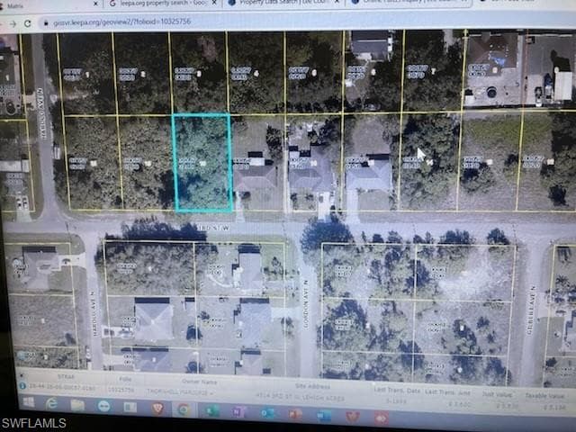Open Word from the taskbar
The height and width of the screenshot is (432, 576).
324,416
